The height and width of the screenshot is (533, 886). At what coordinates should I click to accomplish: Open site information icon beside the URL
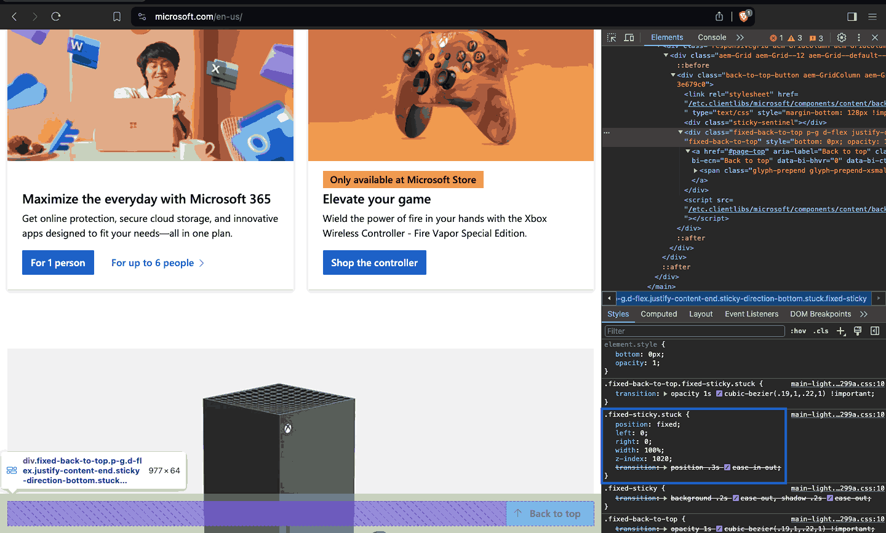142,17
